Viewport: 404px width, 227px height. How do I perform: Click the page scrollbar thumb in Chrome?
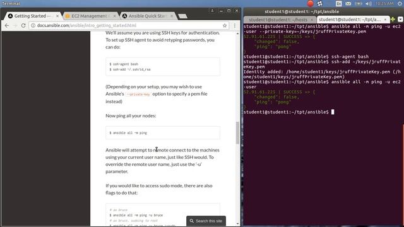(237, 133)
